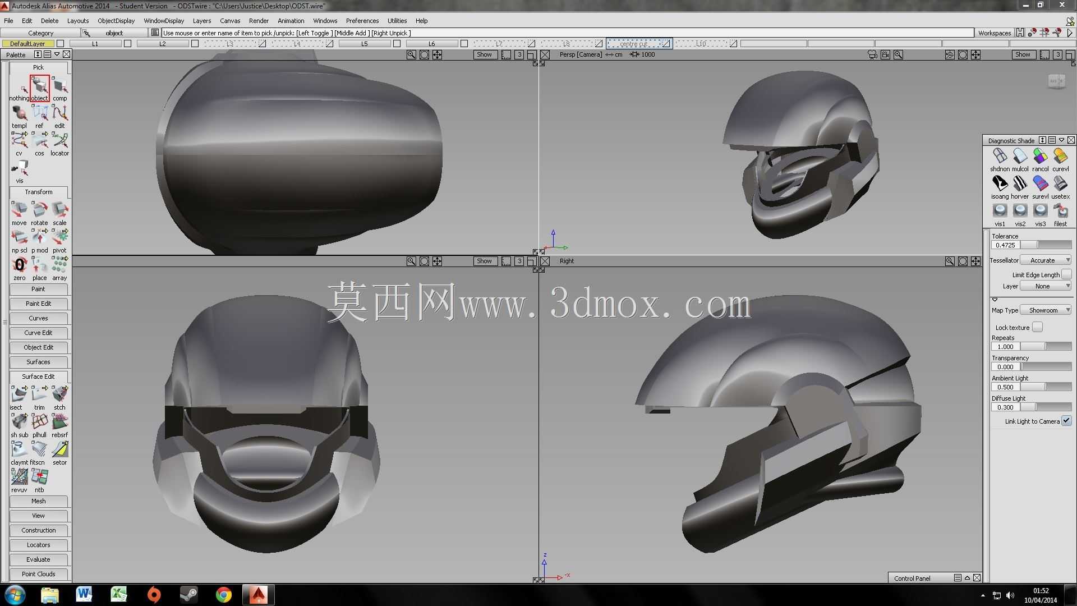Image resolution: width=1077 pixels, height=606 pixels.
Task: Apply the usetex user texture shade
Action: (1060, 187)
